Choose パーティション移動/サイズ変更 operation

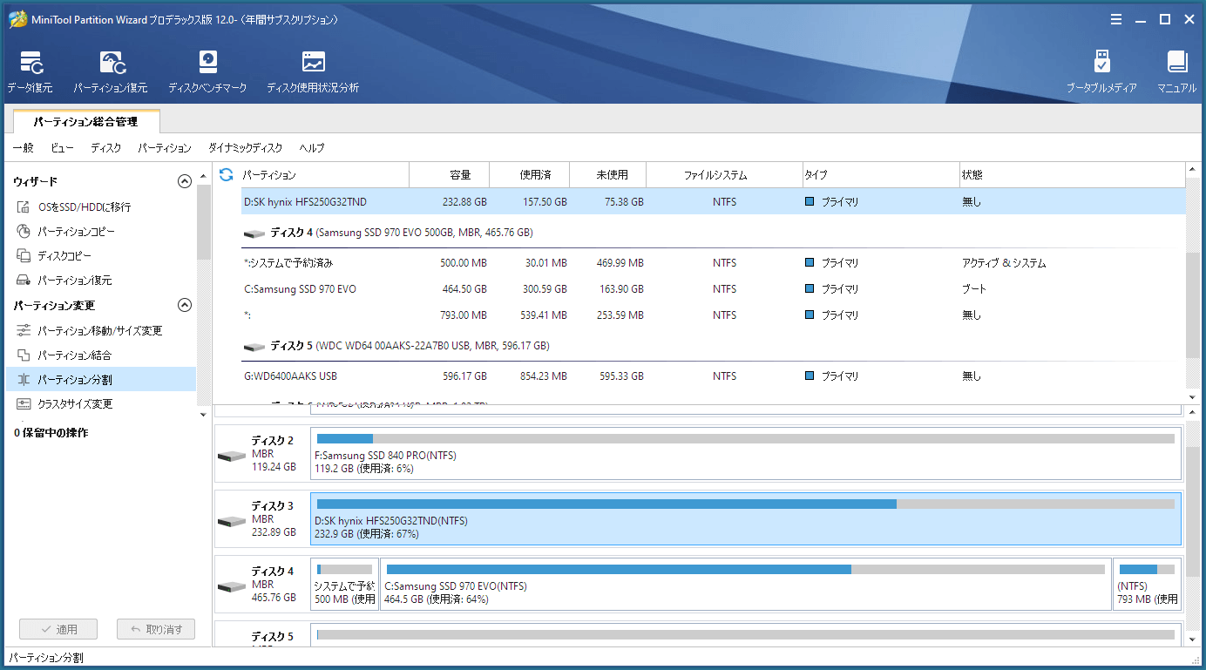(100, 331)
